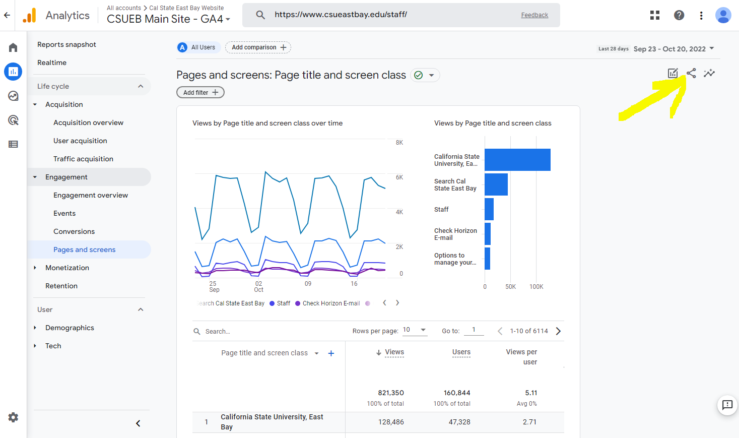Open the three-dot more options menu
Viewport: 739px width, 438px height.
click(701, 15)
